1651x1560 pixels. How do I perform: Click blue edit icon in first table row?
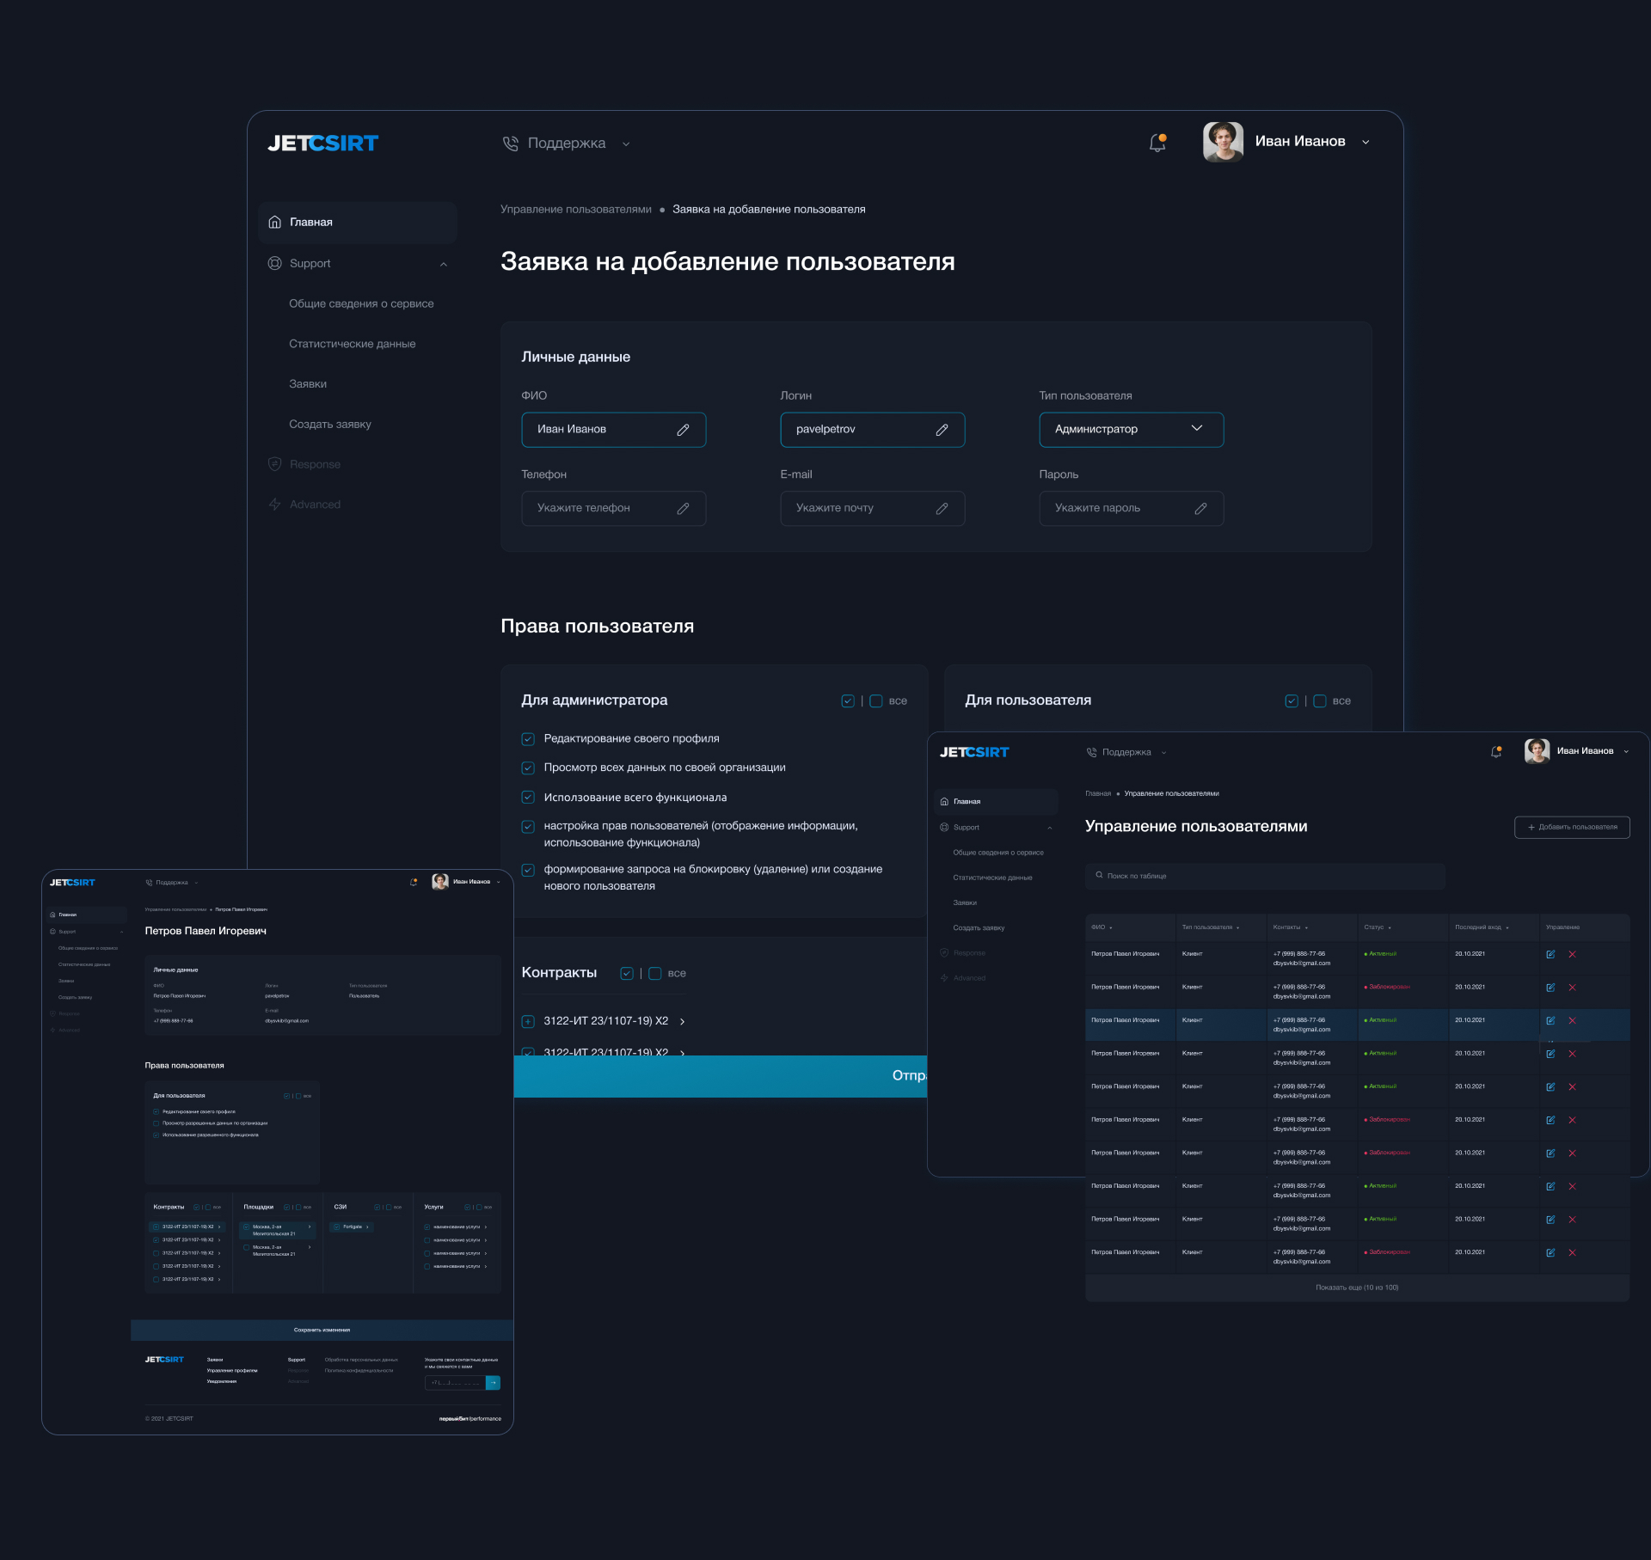coord(1550,954)
